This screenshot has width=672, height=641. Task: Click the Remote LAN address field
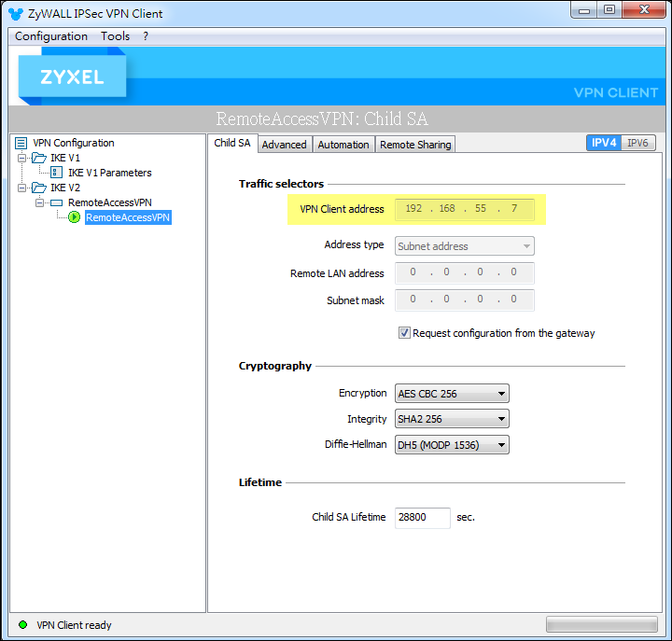465,273
